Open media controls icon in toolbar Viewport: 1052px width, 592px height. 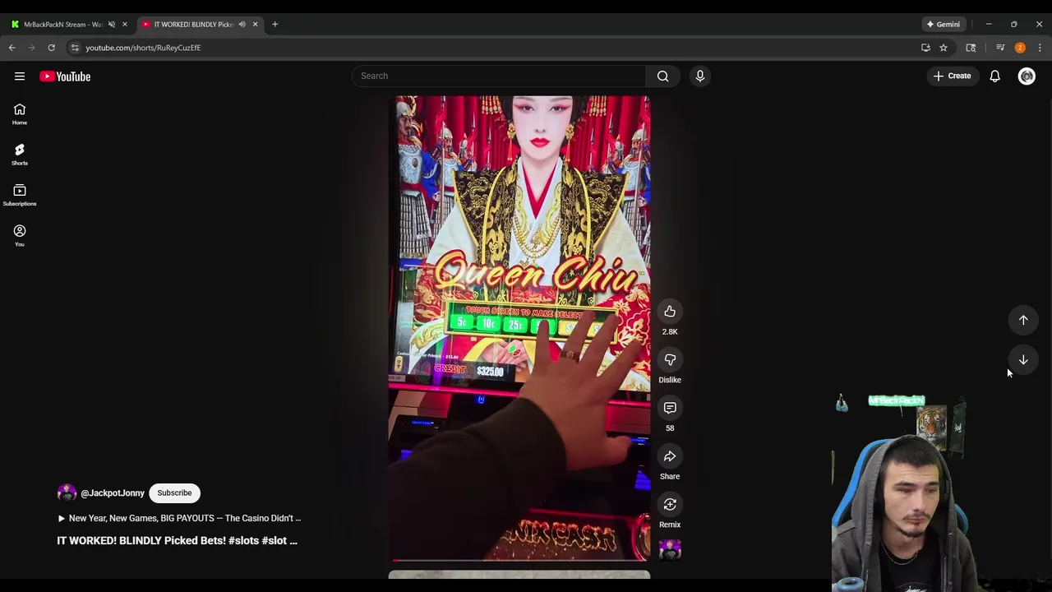point(1000,48)
